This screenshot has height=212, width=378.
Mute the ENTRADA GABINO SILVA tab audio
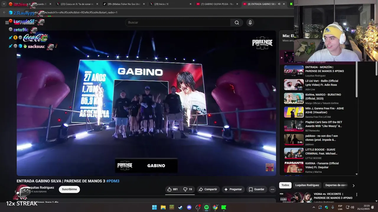[x=279, y=4]
